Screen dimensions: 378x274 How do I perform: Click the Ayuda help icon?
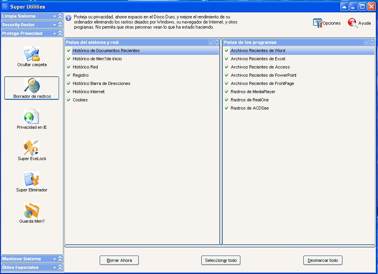(x=352, y=23)
